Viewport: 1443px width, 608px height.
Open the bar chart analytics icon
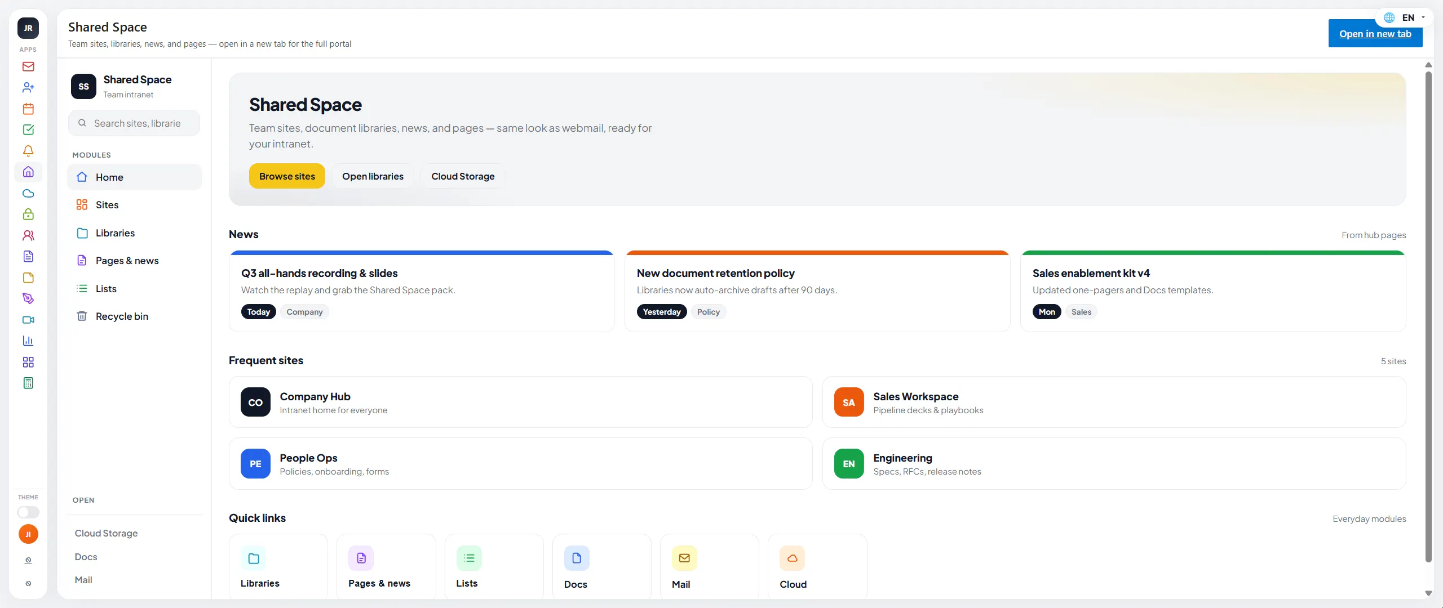pos(28,341)
